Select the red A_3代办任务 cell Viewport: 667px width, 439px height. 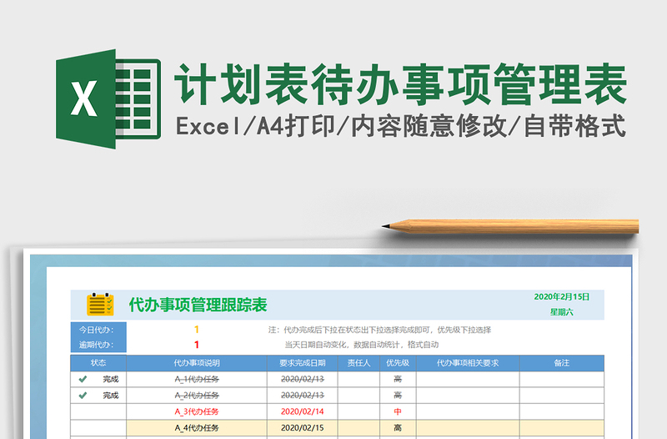click(x=197, y=411)
